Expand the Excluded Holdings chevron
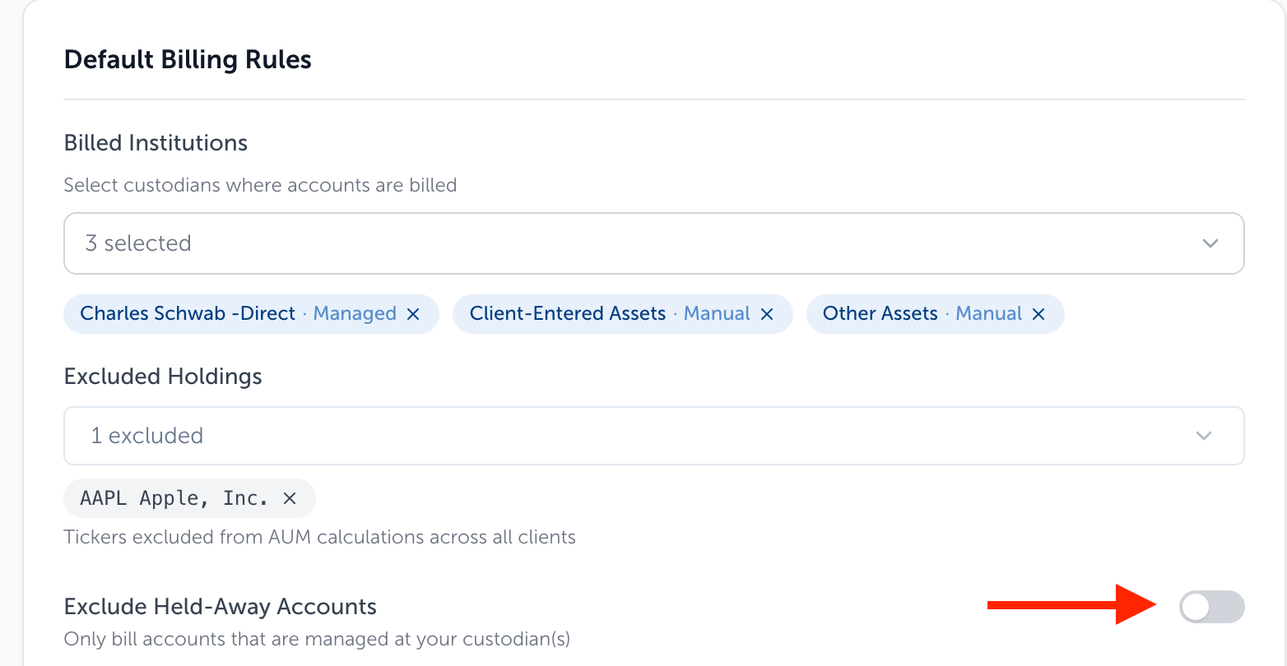This screenshot has height=666, width=1287. 1204,436
